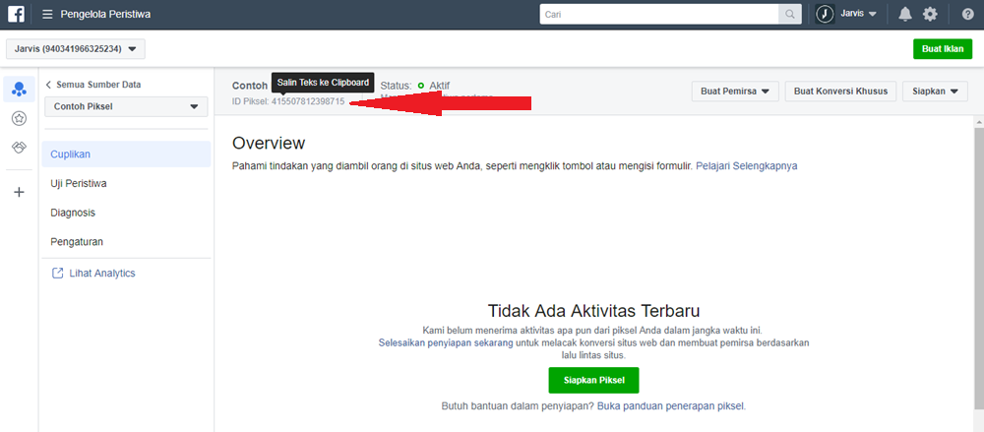Expand the Jarvis account selector dropdown

tap(76, 49)
